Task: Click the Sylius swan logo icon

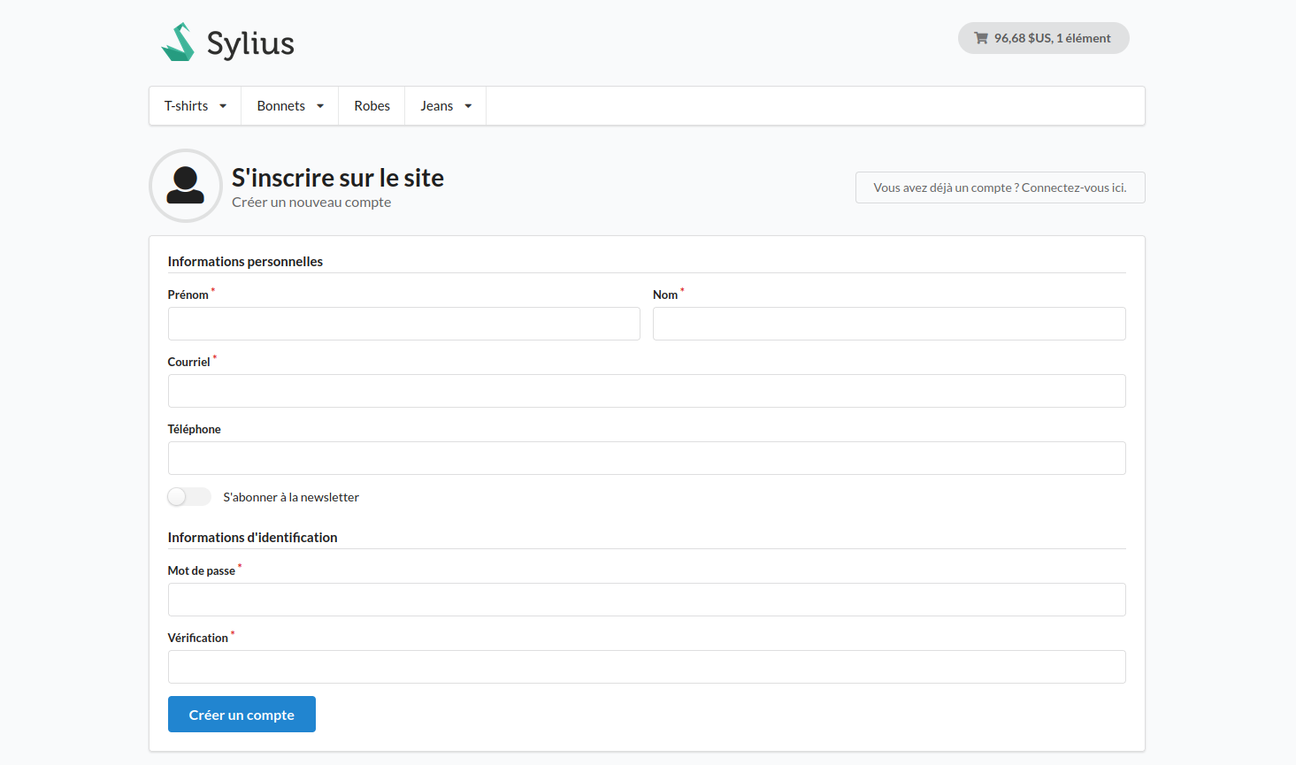Action: click(178, 42)
